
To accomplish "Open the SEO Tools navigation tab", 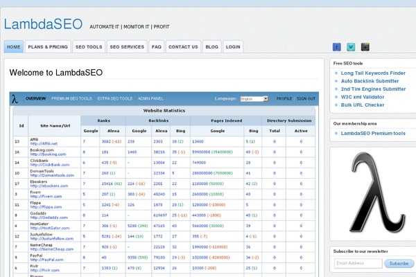I will [x=89, y=47].
